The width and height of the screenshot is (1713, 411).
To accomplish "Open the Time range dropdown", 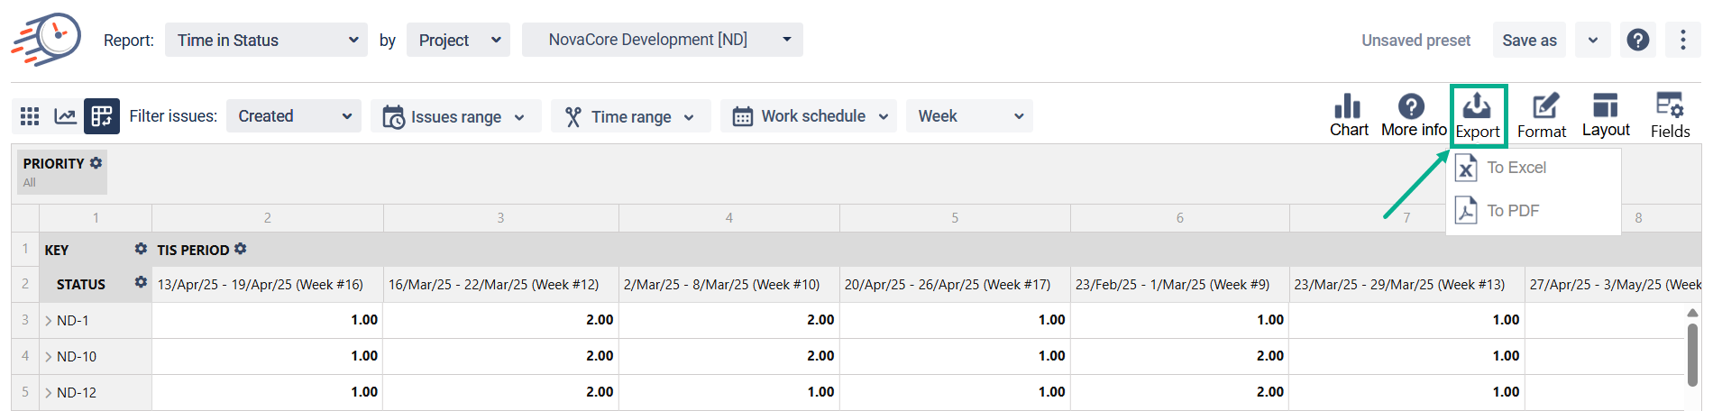I will pos(630,116).
